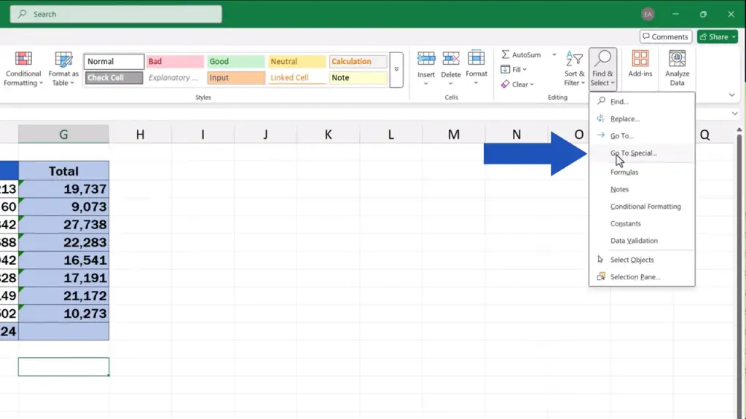The image size is (746, 419).
Task: Select Replace in the dropdown menu
Action: [x=624, y=119]
